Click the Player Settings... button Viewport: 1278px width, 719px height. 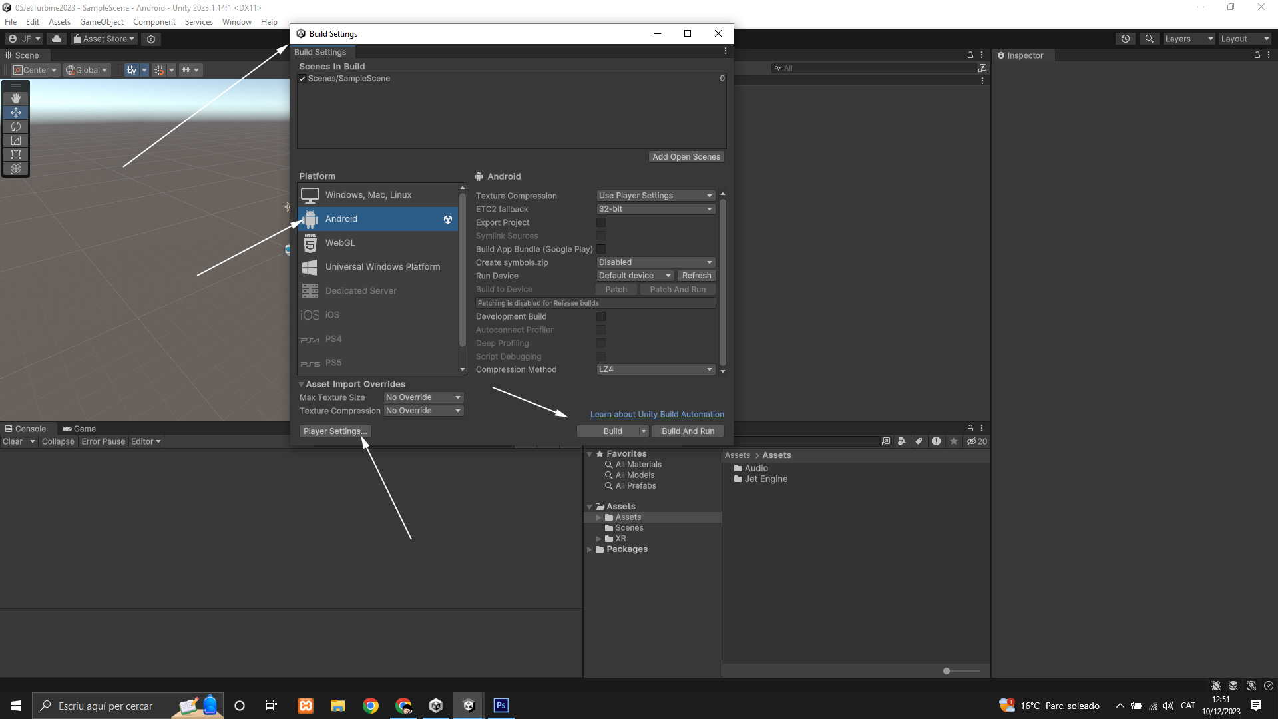(x=335, y=431)
